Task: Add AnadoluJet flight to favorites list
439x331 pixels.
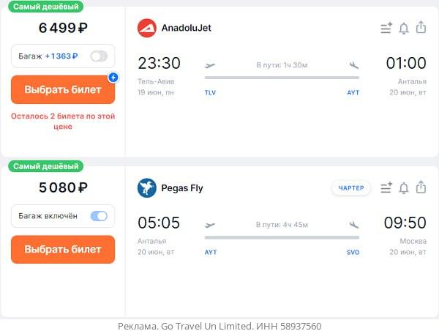Action: click(x=386, y=29)
